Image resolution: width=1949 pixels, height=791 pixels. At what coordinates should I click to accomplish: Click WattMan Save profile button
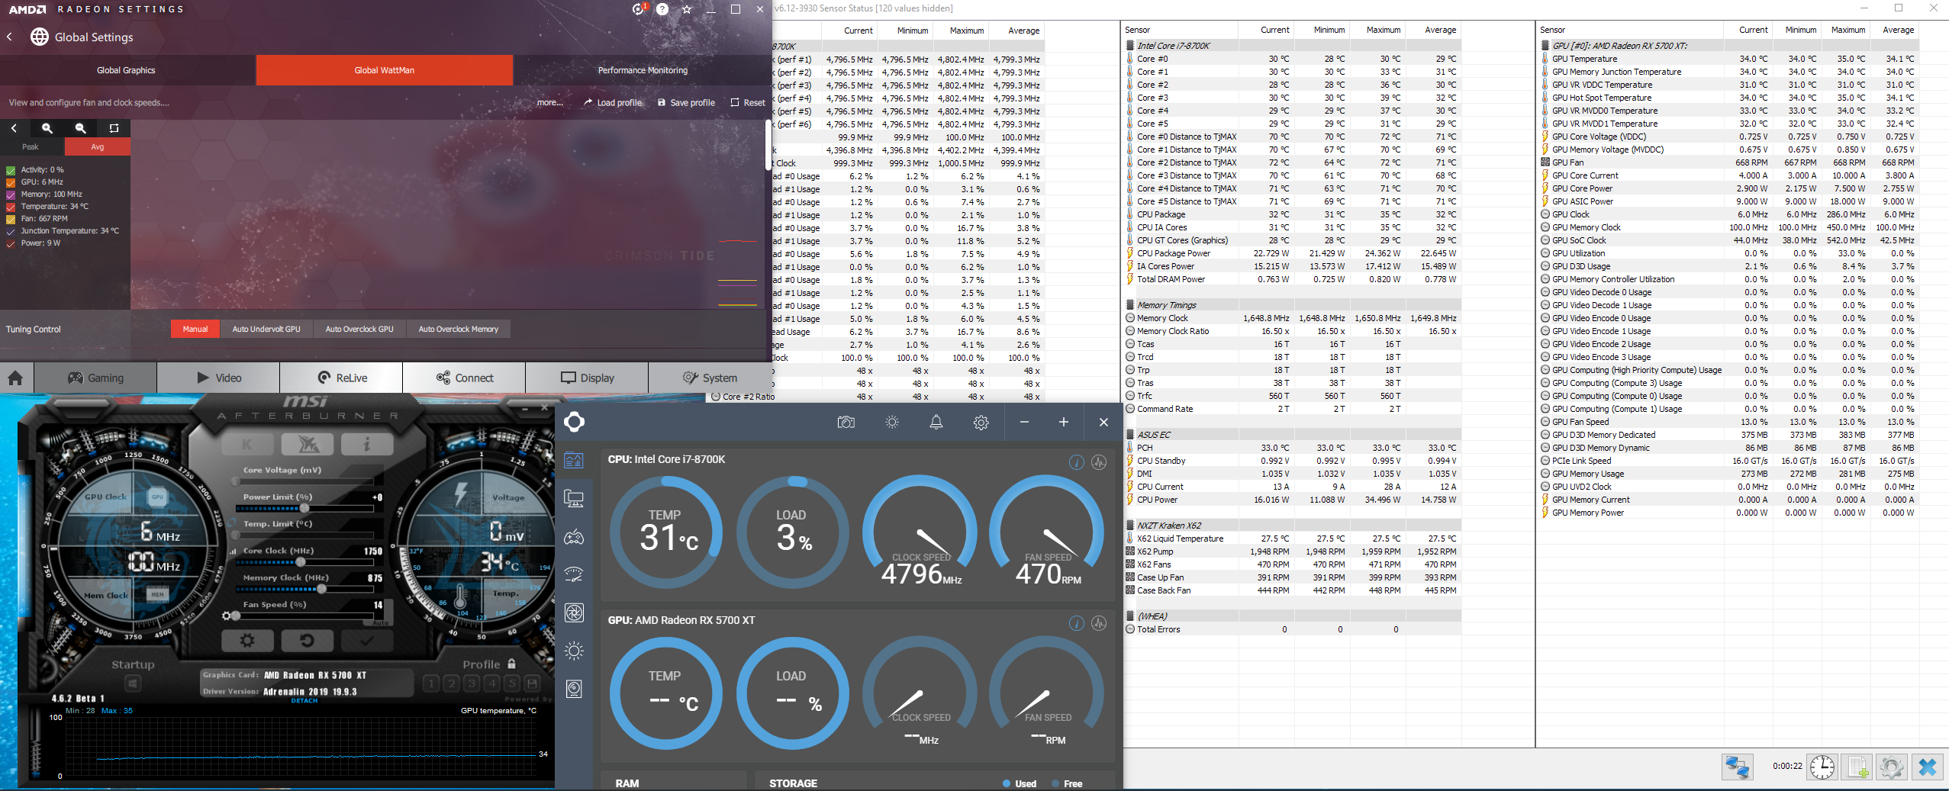pyautogui.click(x=686, y=102)
